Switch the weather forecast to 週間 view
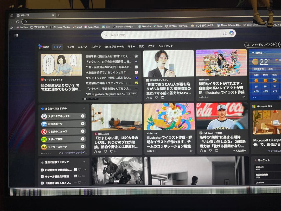 pos(271,69)
